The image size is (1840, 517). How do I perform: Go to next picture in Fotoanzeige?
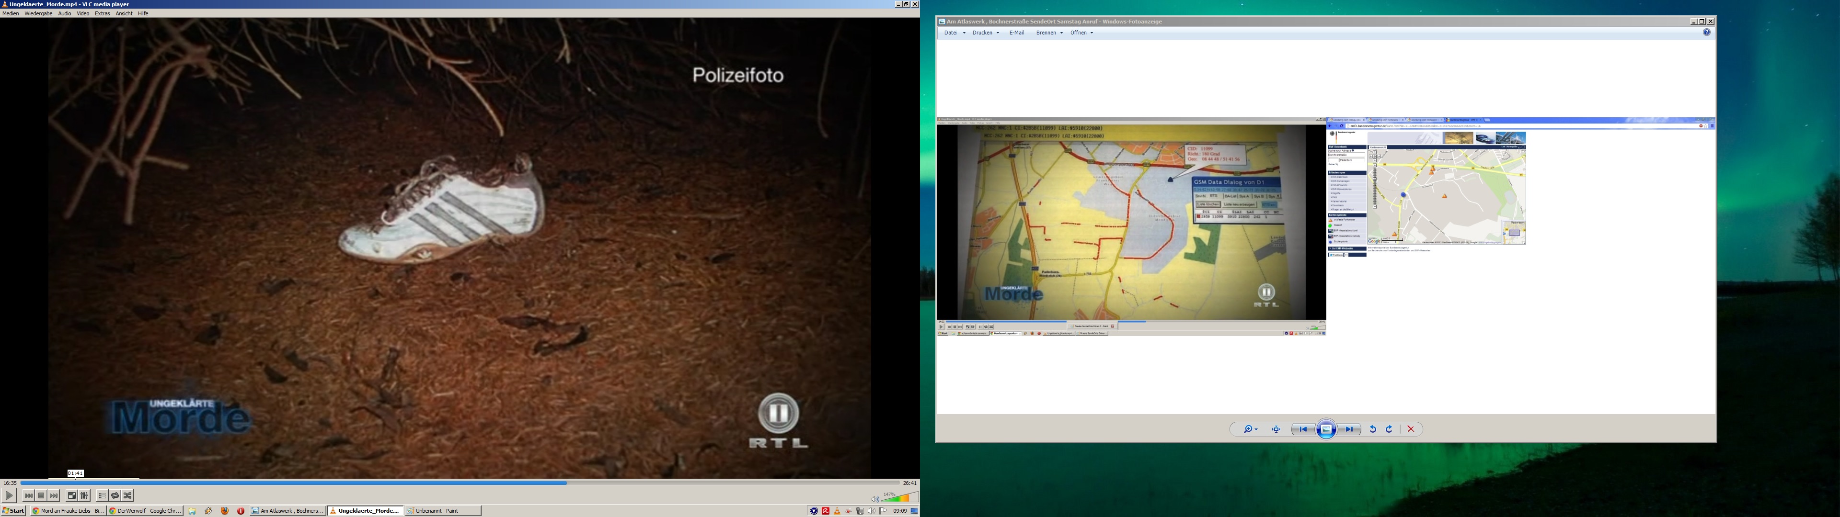[x=1349, y=429]
